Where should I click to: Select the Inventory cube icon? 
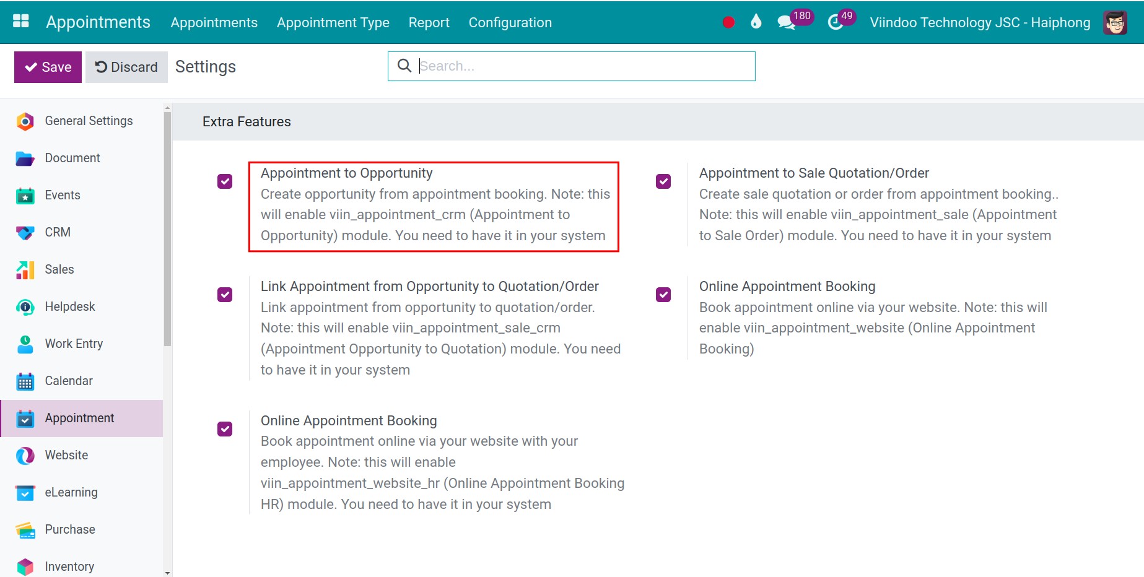(x=25, y=566)
